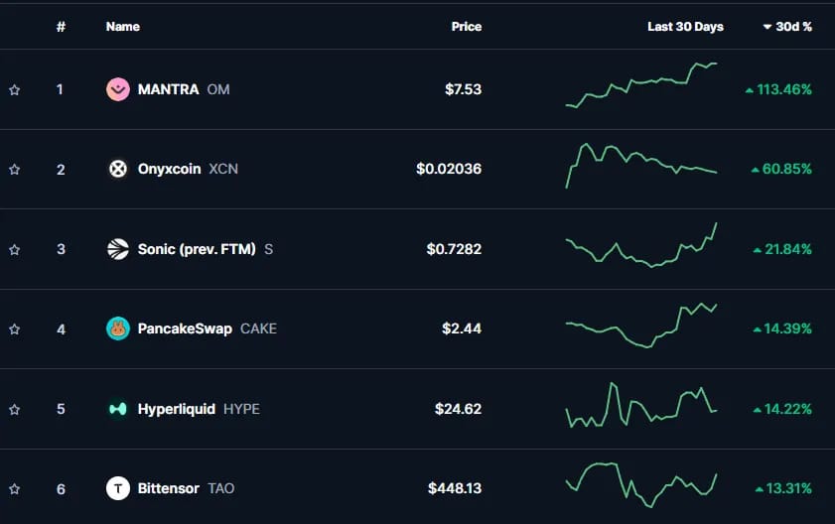Open the MANTRA 30-day sparkline chart
835x524 pixels.
coord(641,85)
